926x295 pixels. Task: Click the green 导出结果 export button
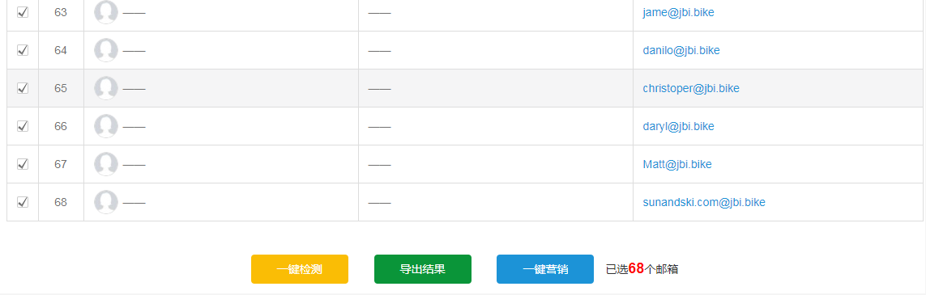point(423,269)
